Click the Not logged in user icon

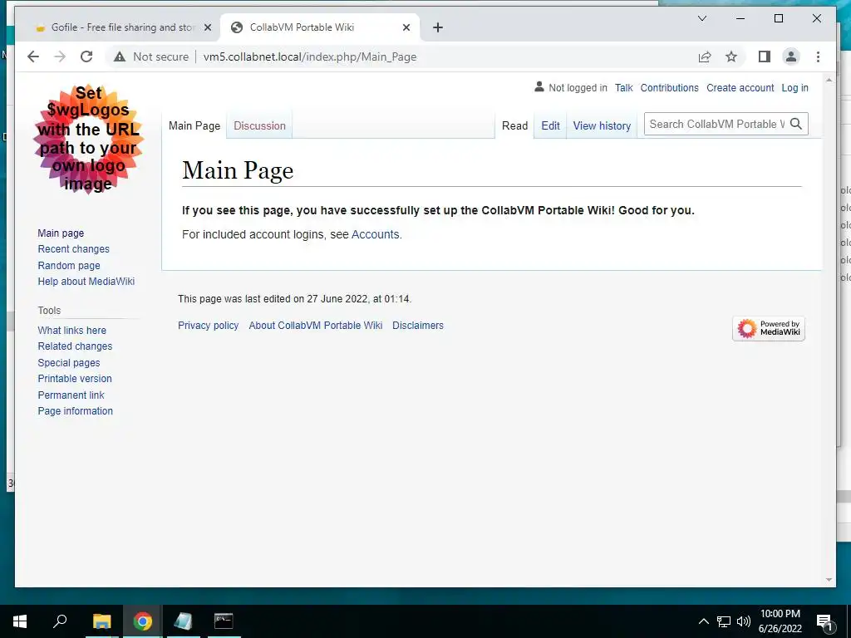(539, 86)
